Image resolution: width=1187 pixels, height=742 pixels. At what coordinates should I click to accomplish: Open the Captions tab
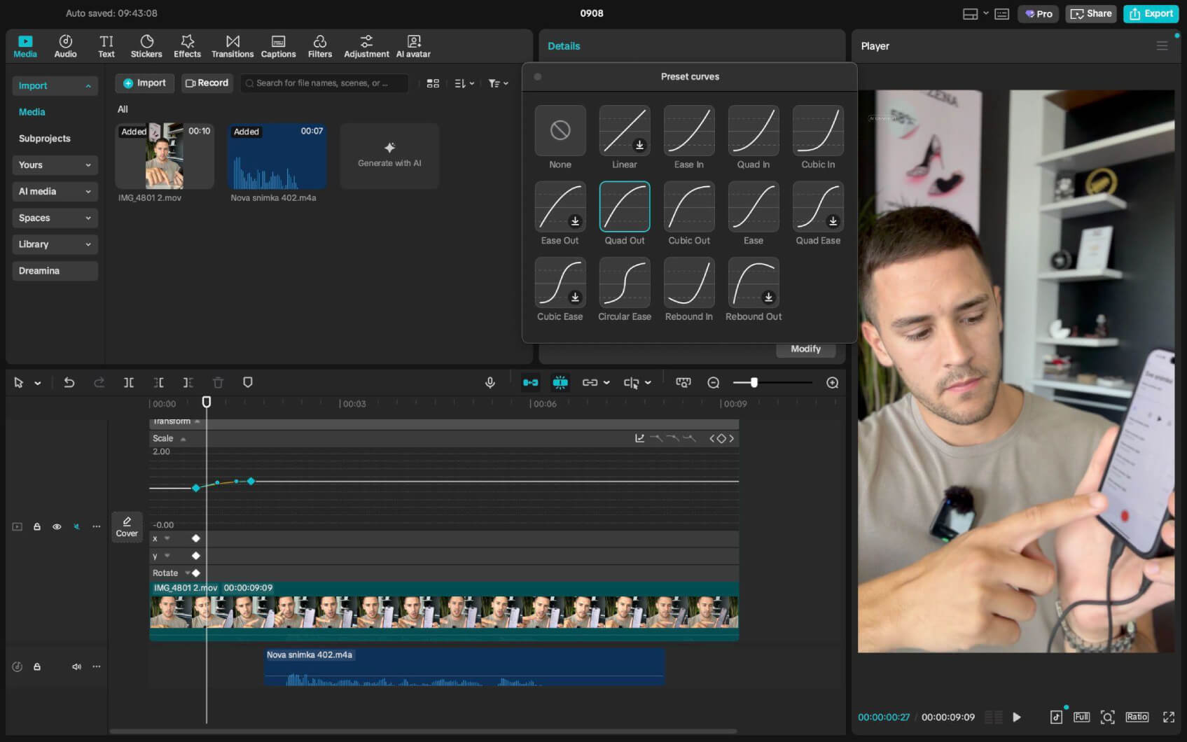click(x=278, y=46)
